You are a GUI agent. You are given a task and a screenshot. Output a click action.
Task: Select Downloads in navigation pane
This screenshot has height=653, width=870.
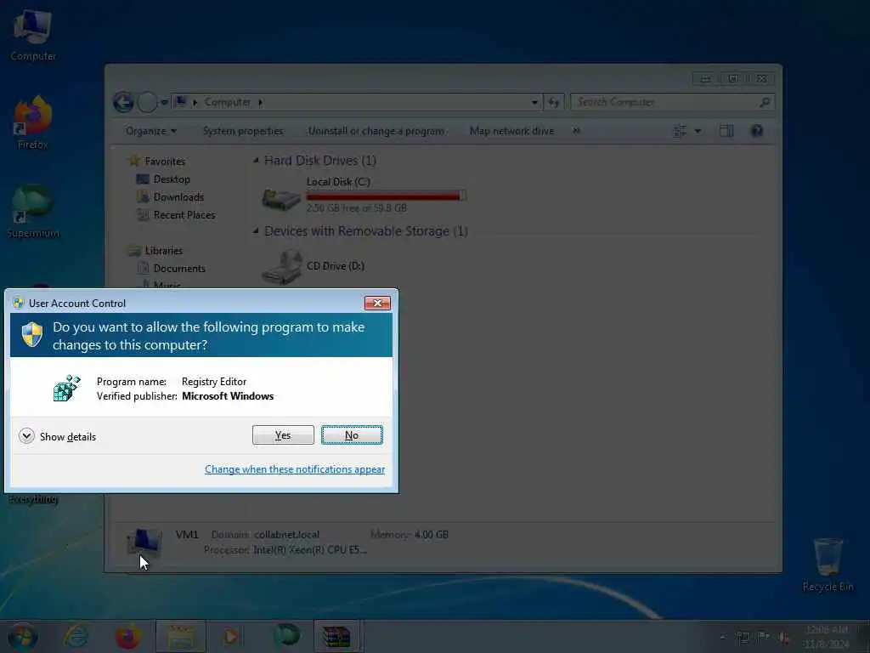click(x=178, y=197)
